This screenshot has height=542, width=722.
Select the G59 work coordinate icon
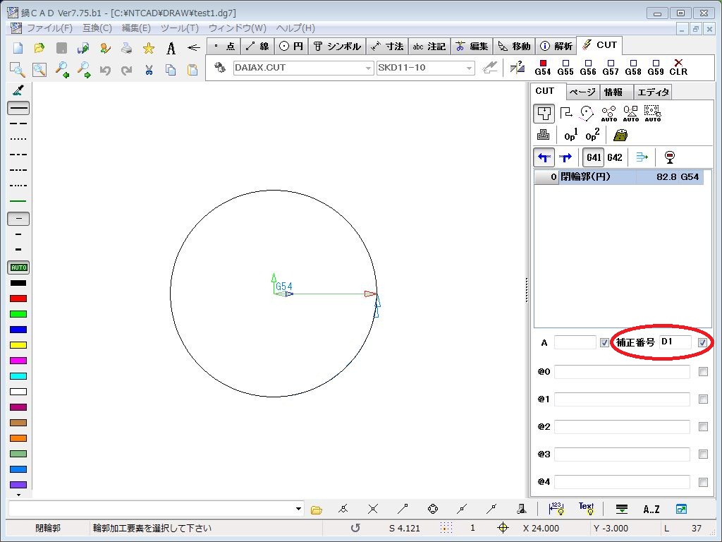click(656, 67)
